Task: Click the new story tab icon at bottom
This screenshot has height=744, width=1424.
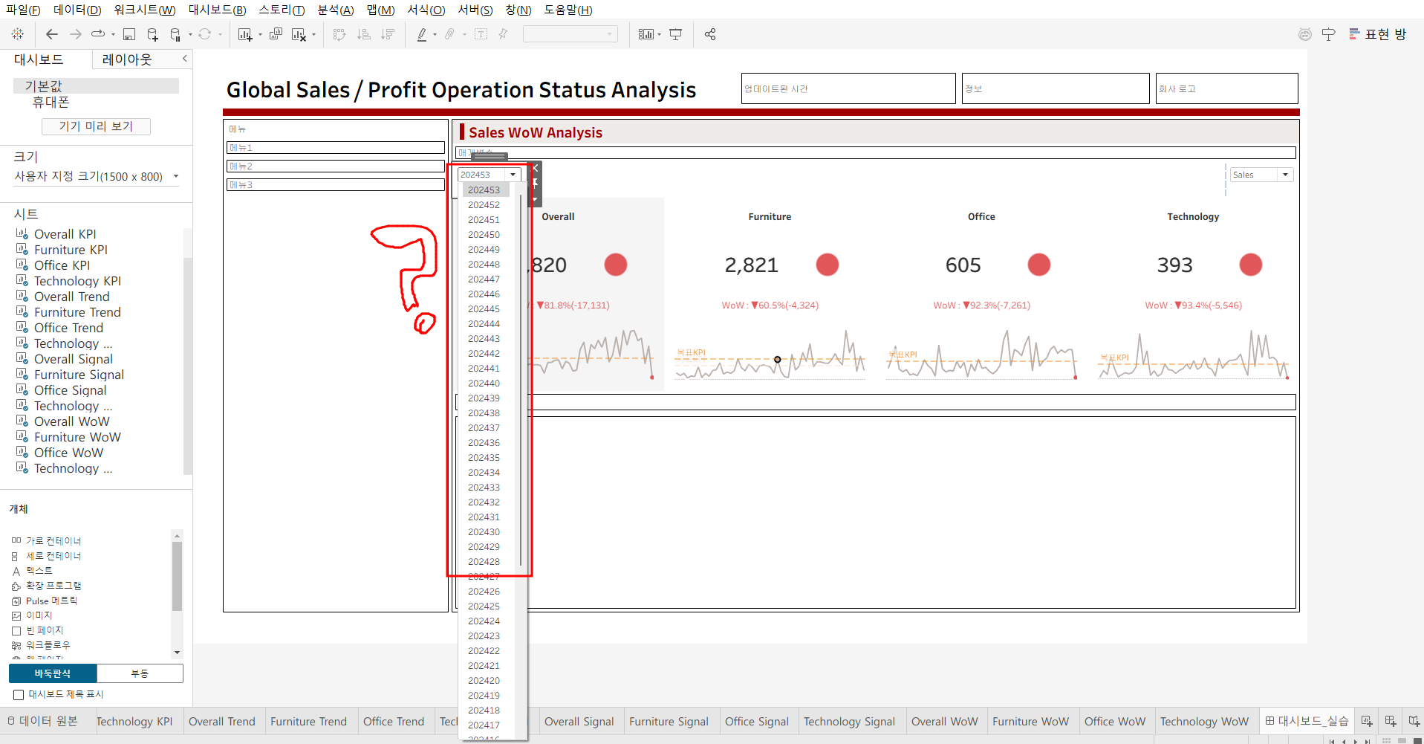Action: point(1414,721)
